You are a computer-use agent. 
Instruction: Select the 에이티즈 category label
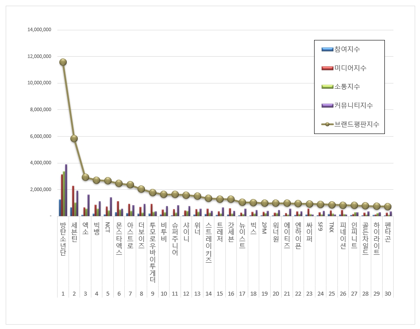pyautogui.click(x=287, y=235)
